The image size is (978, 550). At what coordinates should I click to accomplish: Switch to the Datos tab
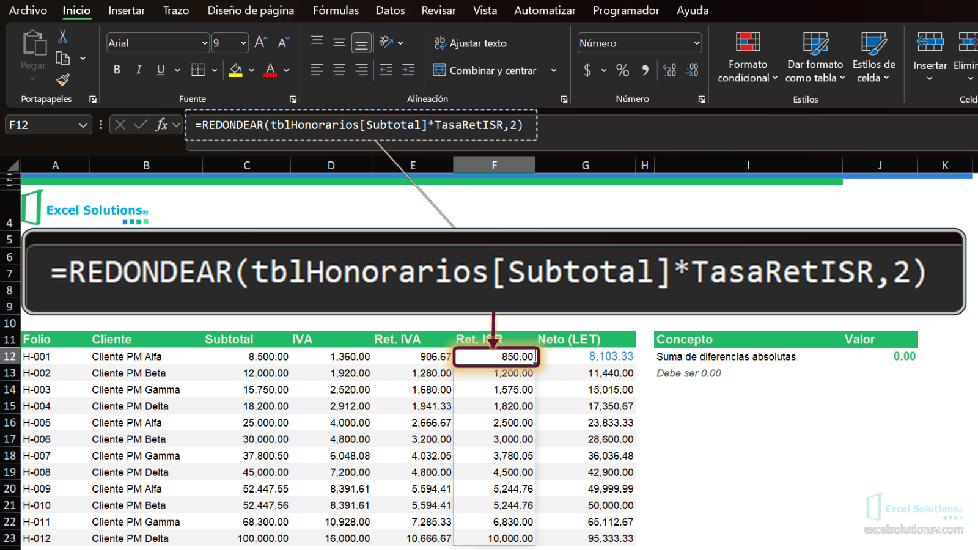tap(390, 10)
